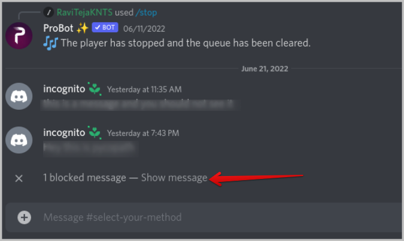This screenshot has height=241, width=404.
Task: Reveal blurred message sent at 11:35 AM
Action: click(139, 104)
